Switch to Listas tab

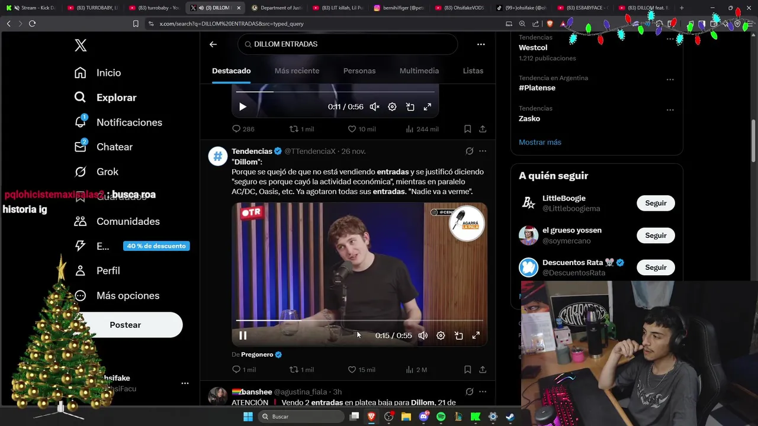pos(473,71)
